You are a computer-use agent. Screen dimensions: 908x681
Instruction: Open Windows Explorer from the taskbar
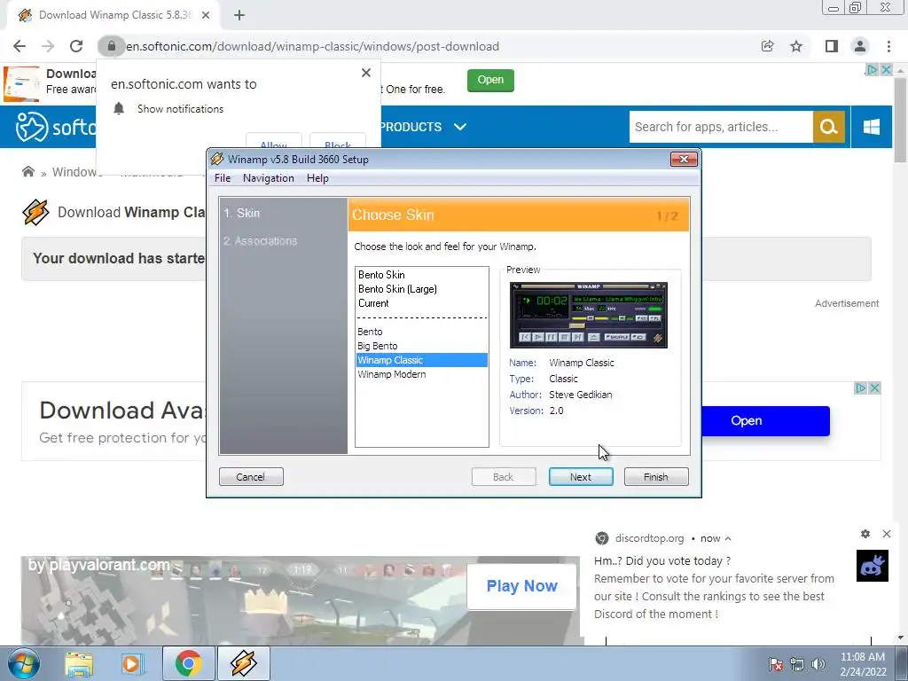point(79,663)
